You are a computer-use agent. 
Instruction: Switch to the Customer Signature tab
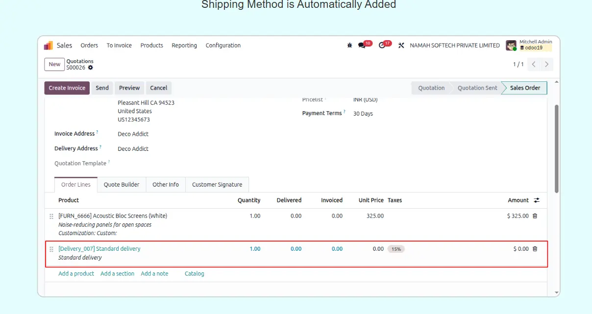pos(217,185)
